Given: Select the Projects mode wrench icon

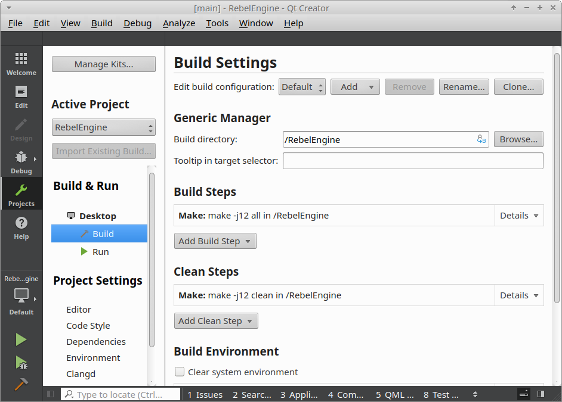Looking at the screenshot, I should coord(21,190).
